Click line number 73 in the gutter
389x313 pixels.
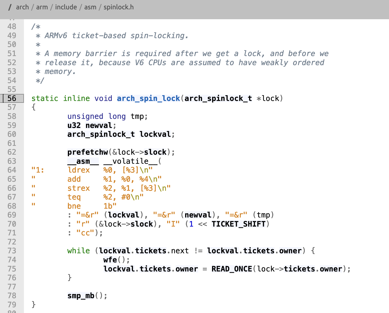[x=12, y=251]
